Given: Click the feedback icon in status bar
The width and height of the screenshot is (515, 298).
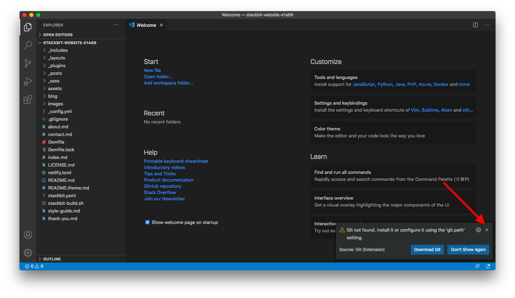Looking at the screenshot, I should click(x=477, y=266).
